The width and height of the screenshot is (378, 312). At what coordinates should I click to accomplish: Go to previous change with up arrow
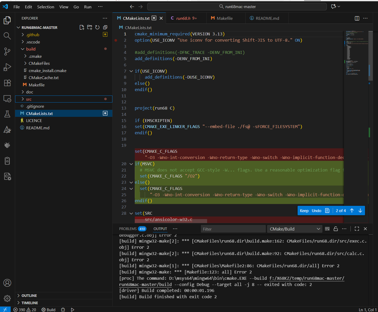point(352,211)
